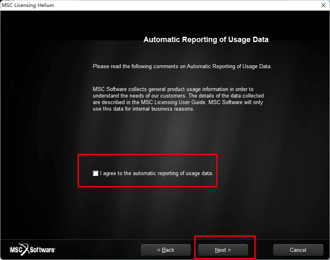
Task: Click the MSC Software logo
Action: 33,249
